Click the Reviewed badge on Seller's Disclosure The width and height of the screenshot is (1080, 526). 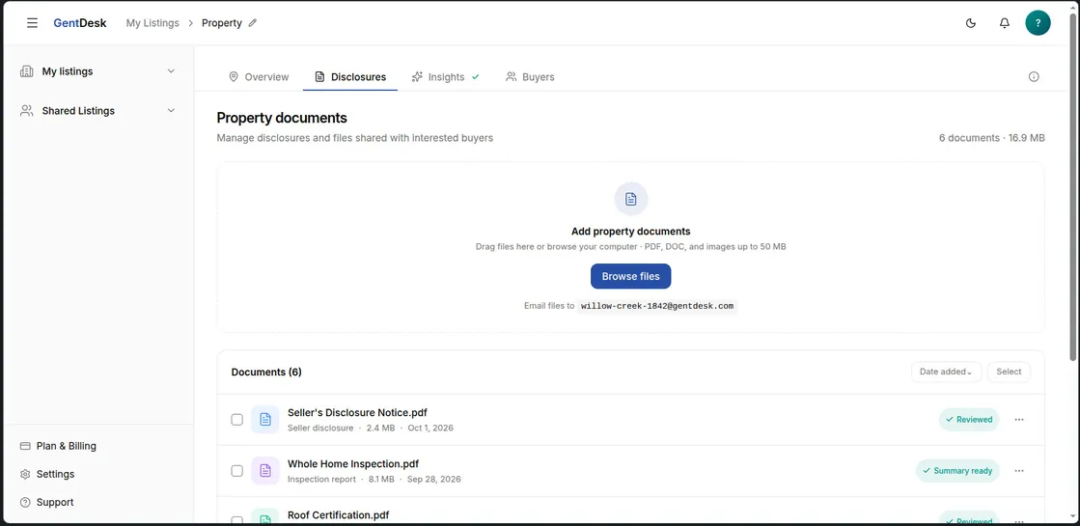coord(969,419)
